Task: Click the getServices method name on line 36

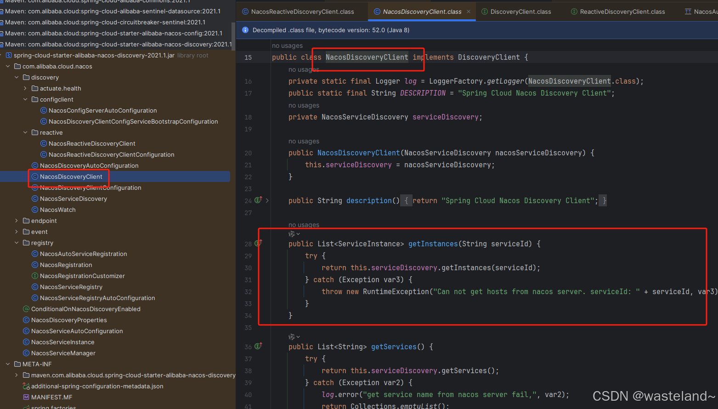Action: point(394,347)
